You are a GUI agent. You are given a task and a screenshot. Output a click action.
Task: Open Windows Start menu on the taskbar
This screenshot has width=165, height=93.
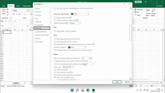pyautogui.click(x=72, y=90)
